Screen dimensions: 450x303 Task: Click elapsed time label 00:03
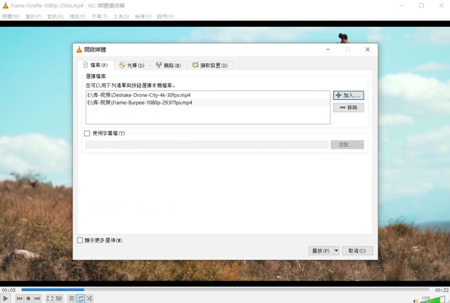[9, 290]
